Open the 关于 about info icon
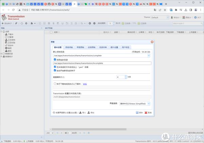This screenshot has width=204, height=143. coord(198,17)
